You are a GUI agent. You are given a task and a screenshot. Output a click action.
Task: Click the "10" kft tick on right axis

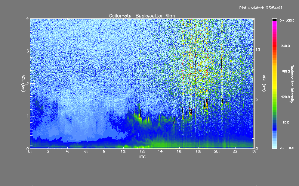[258, 50]
